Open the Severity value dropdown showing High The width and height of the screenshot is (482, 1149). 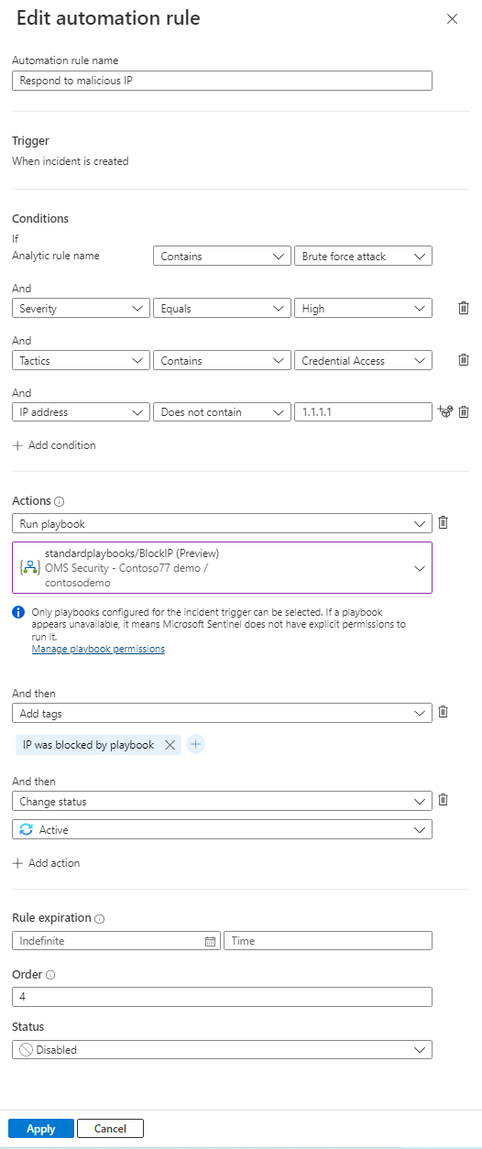point(363,309)
